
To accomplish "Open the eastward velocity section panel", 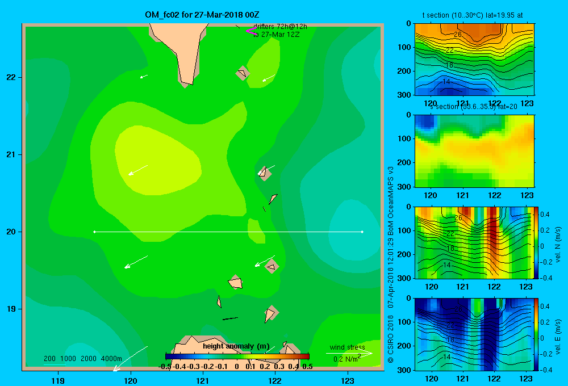I will coord(474,334).
